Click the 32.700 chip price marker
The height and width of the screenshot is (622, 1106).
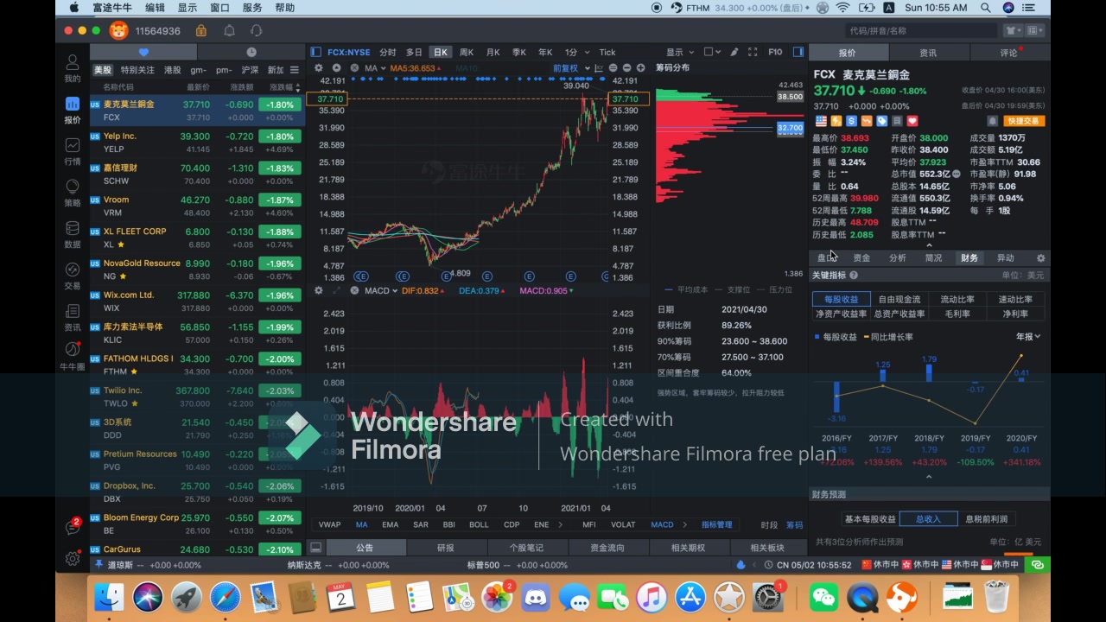point(790,128)
